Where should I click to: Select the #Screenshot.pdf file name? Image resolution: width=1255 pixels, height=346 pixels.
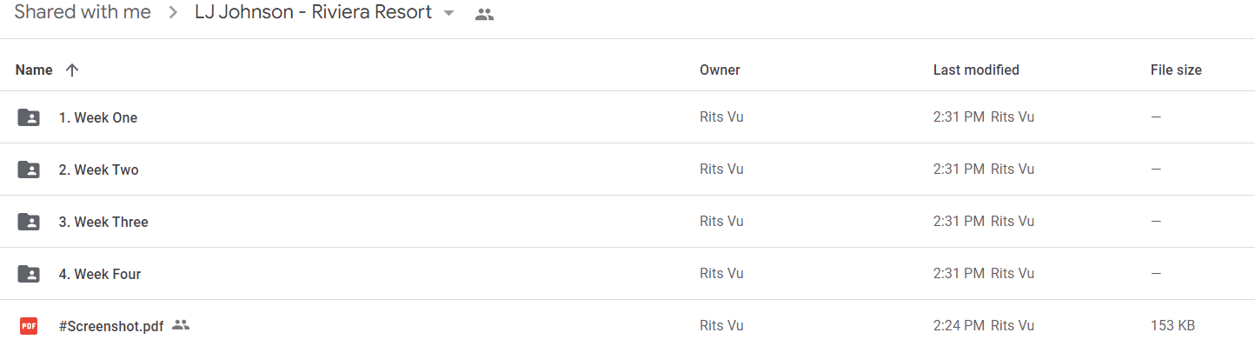[x=111, y=326]
